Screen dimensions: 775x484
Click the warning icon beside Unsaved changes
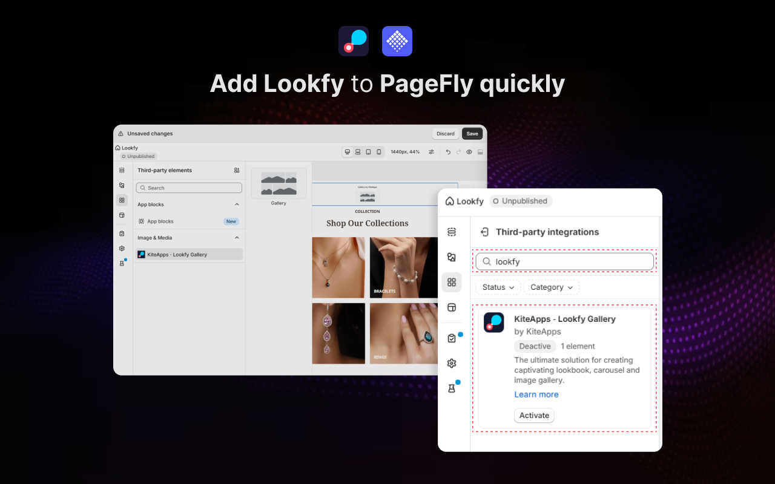pos(121,134)
